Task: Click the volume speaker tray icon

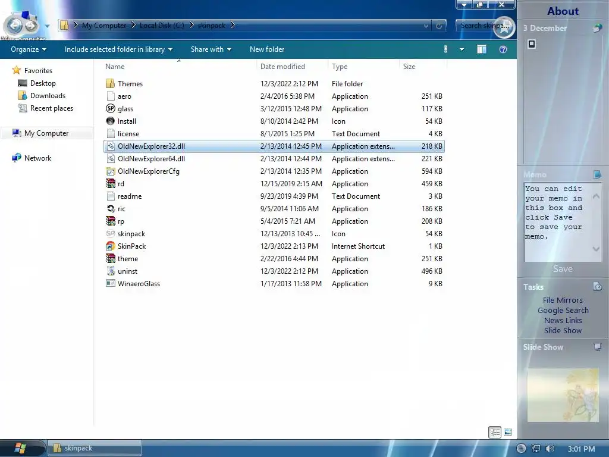Action: click(550, 449)
